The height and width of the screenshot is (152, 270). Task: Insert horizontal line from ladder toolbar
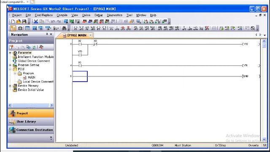click(x=111, y=28)
